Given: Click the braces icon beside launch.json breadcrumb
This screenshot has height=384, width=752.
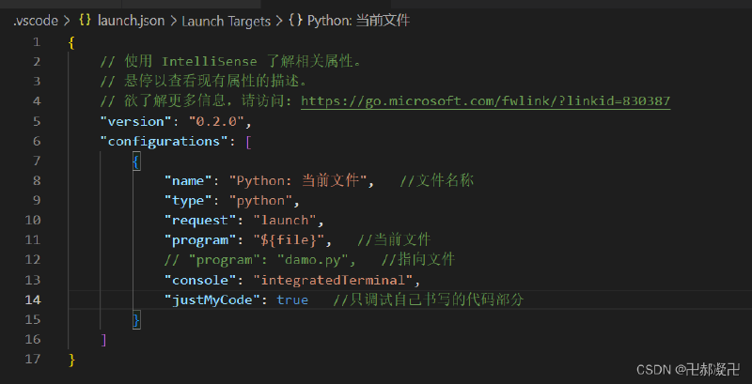Looking at the screenshot, I should [x=85, y=21].
